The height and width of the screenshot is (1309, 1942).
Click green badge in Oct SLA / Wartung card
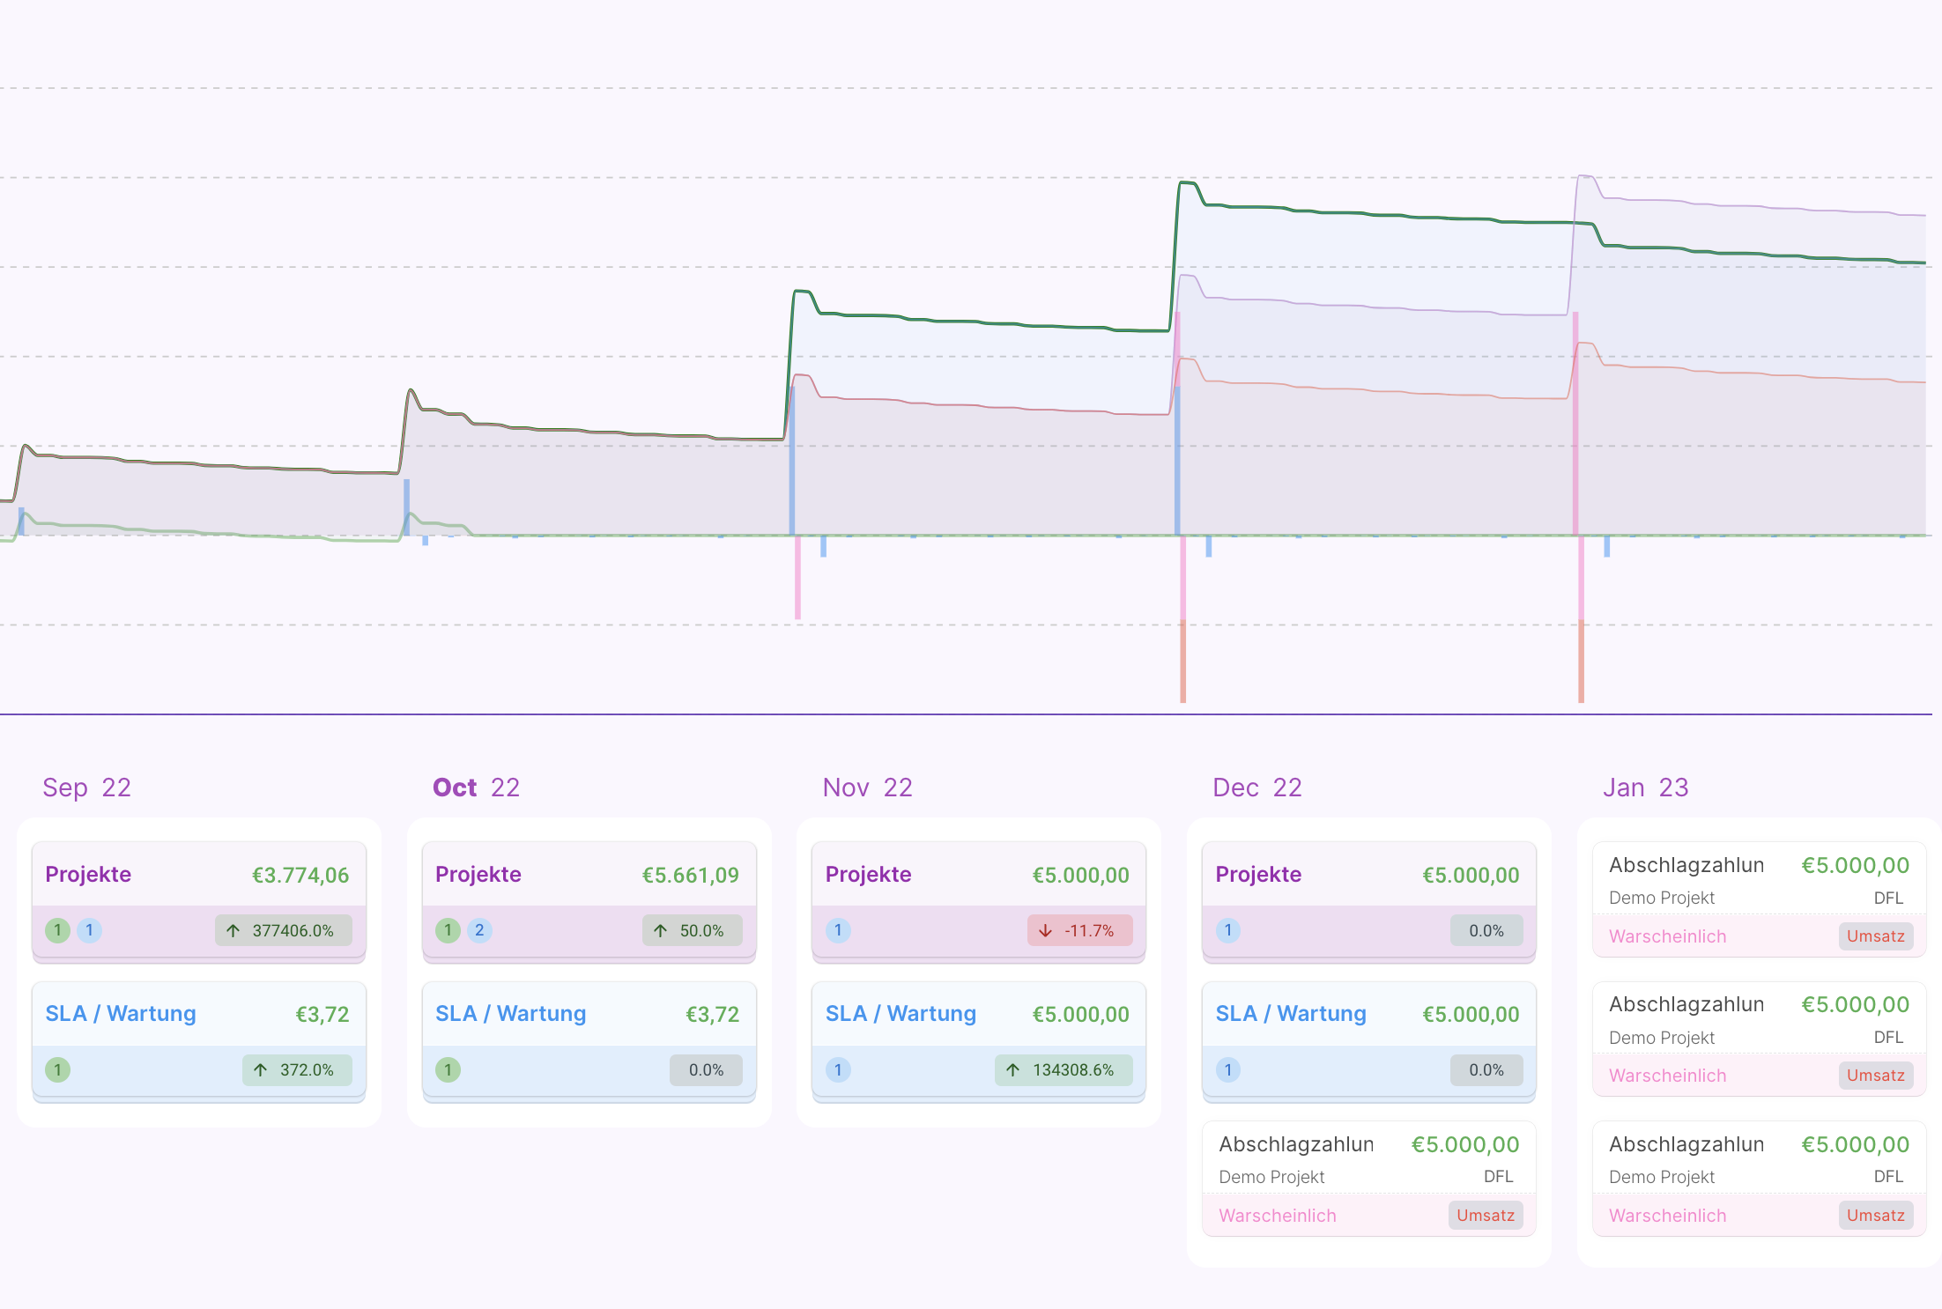(x=448, y=1069)
